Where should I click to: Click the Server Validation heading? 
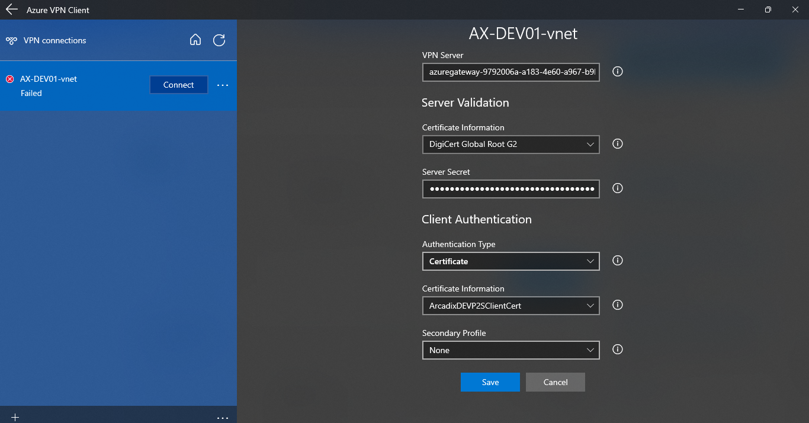point(466,102)
